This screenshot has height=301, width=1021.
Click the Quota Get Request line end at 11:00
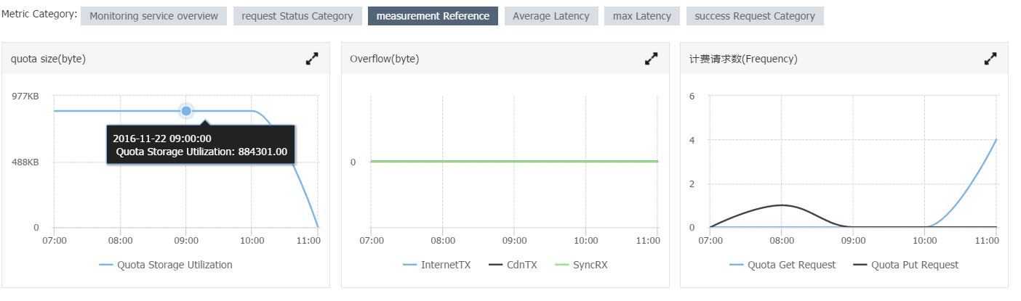click(996, 140)
